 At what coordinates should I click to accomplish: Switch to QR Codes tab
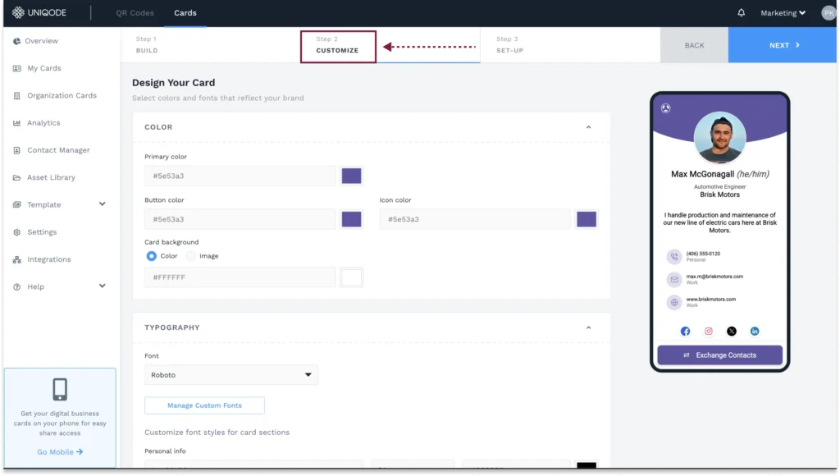[x=135, y=13]
